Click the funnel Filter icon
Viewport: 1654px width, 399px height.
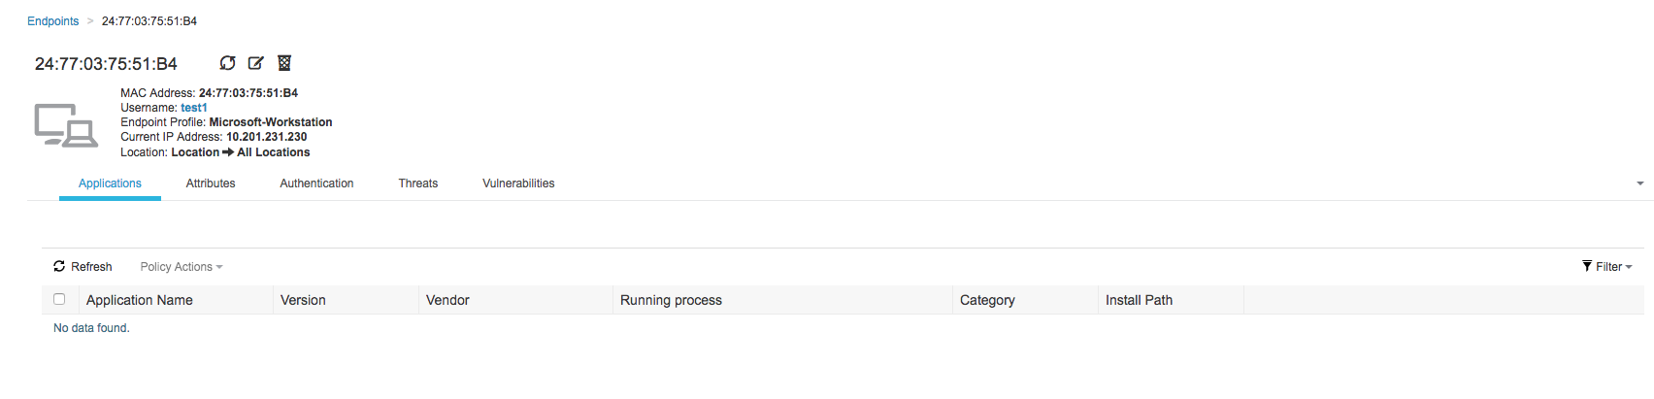coord(1587,266)
